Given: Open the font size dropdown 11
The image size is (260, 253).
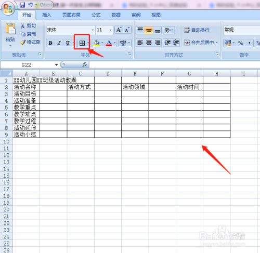Looking at the screenshot, I should pyautogui.click(x=110, y=30).
